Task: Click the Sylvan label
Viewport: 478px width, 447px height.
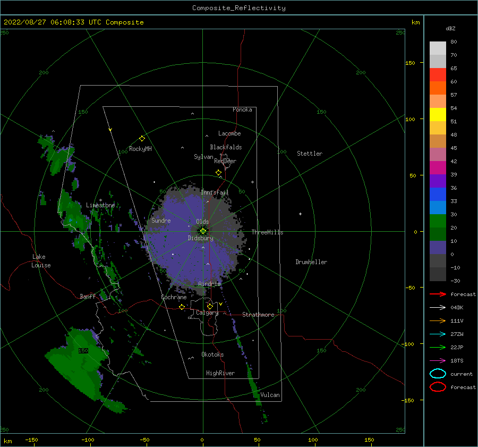Action: (203, 157)
